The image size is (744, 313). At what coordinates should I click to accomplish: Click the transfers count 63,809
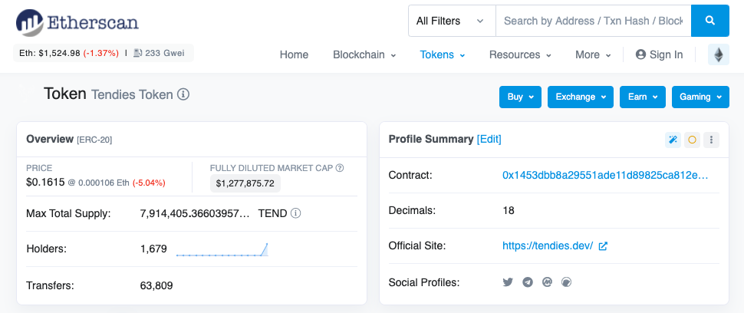point(156,285)
